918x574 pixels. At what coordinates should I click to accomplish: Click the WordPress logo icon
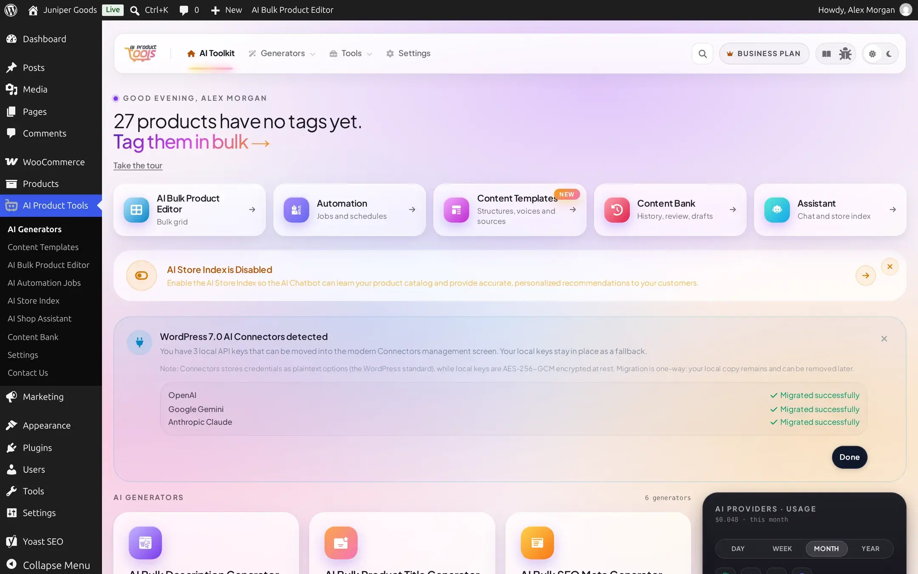[x=11, y=10]
